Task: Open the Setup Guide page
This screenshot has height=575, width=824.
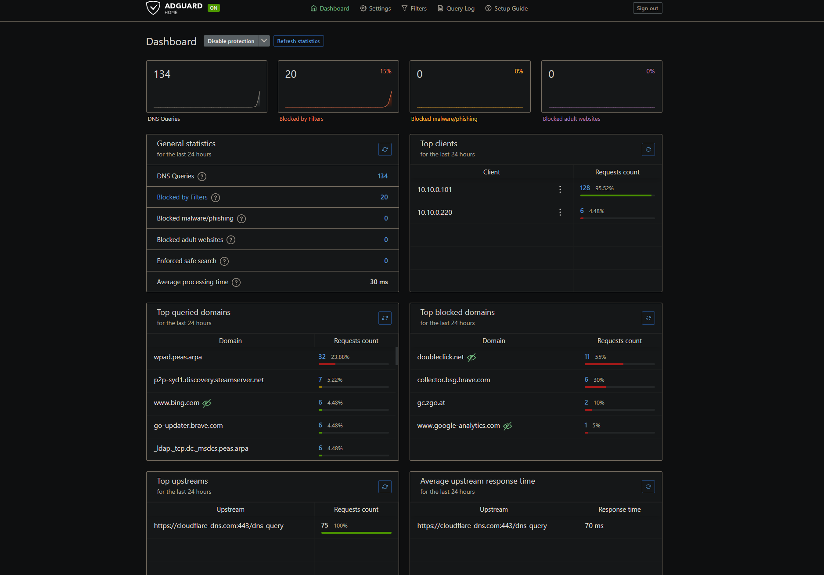Action: point(507,8)
